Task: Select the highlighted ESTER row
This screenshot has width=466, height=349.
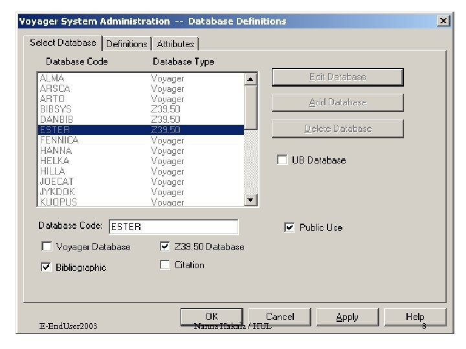Action: tap(141, 130)
